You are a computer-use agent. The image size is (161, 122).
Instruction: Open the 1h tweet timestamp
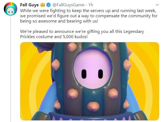pos(91,5)
